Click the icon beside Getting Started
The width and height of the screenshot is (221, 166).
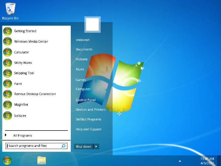pos(8,31)
